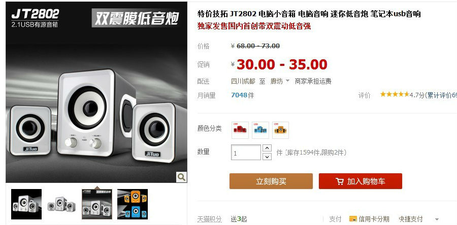The image size is (457, 225).
Task: Click the five-star rating icons
Action: point(395,94)
